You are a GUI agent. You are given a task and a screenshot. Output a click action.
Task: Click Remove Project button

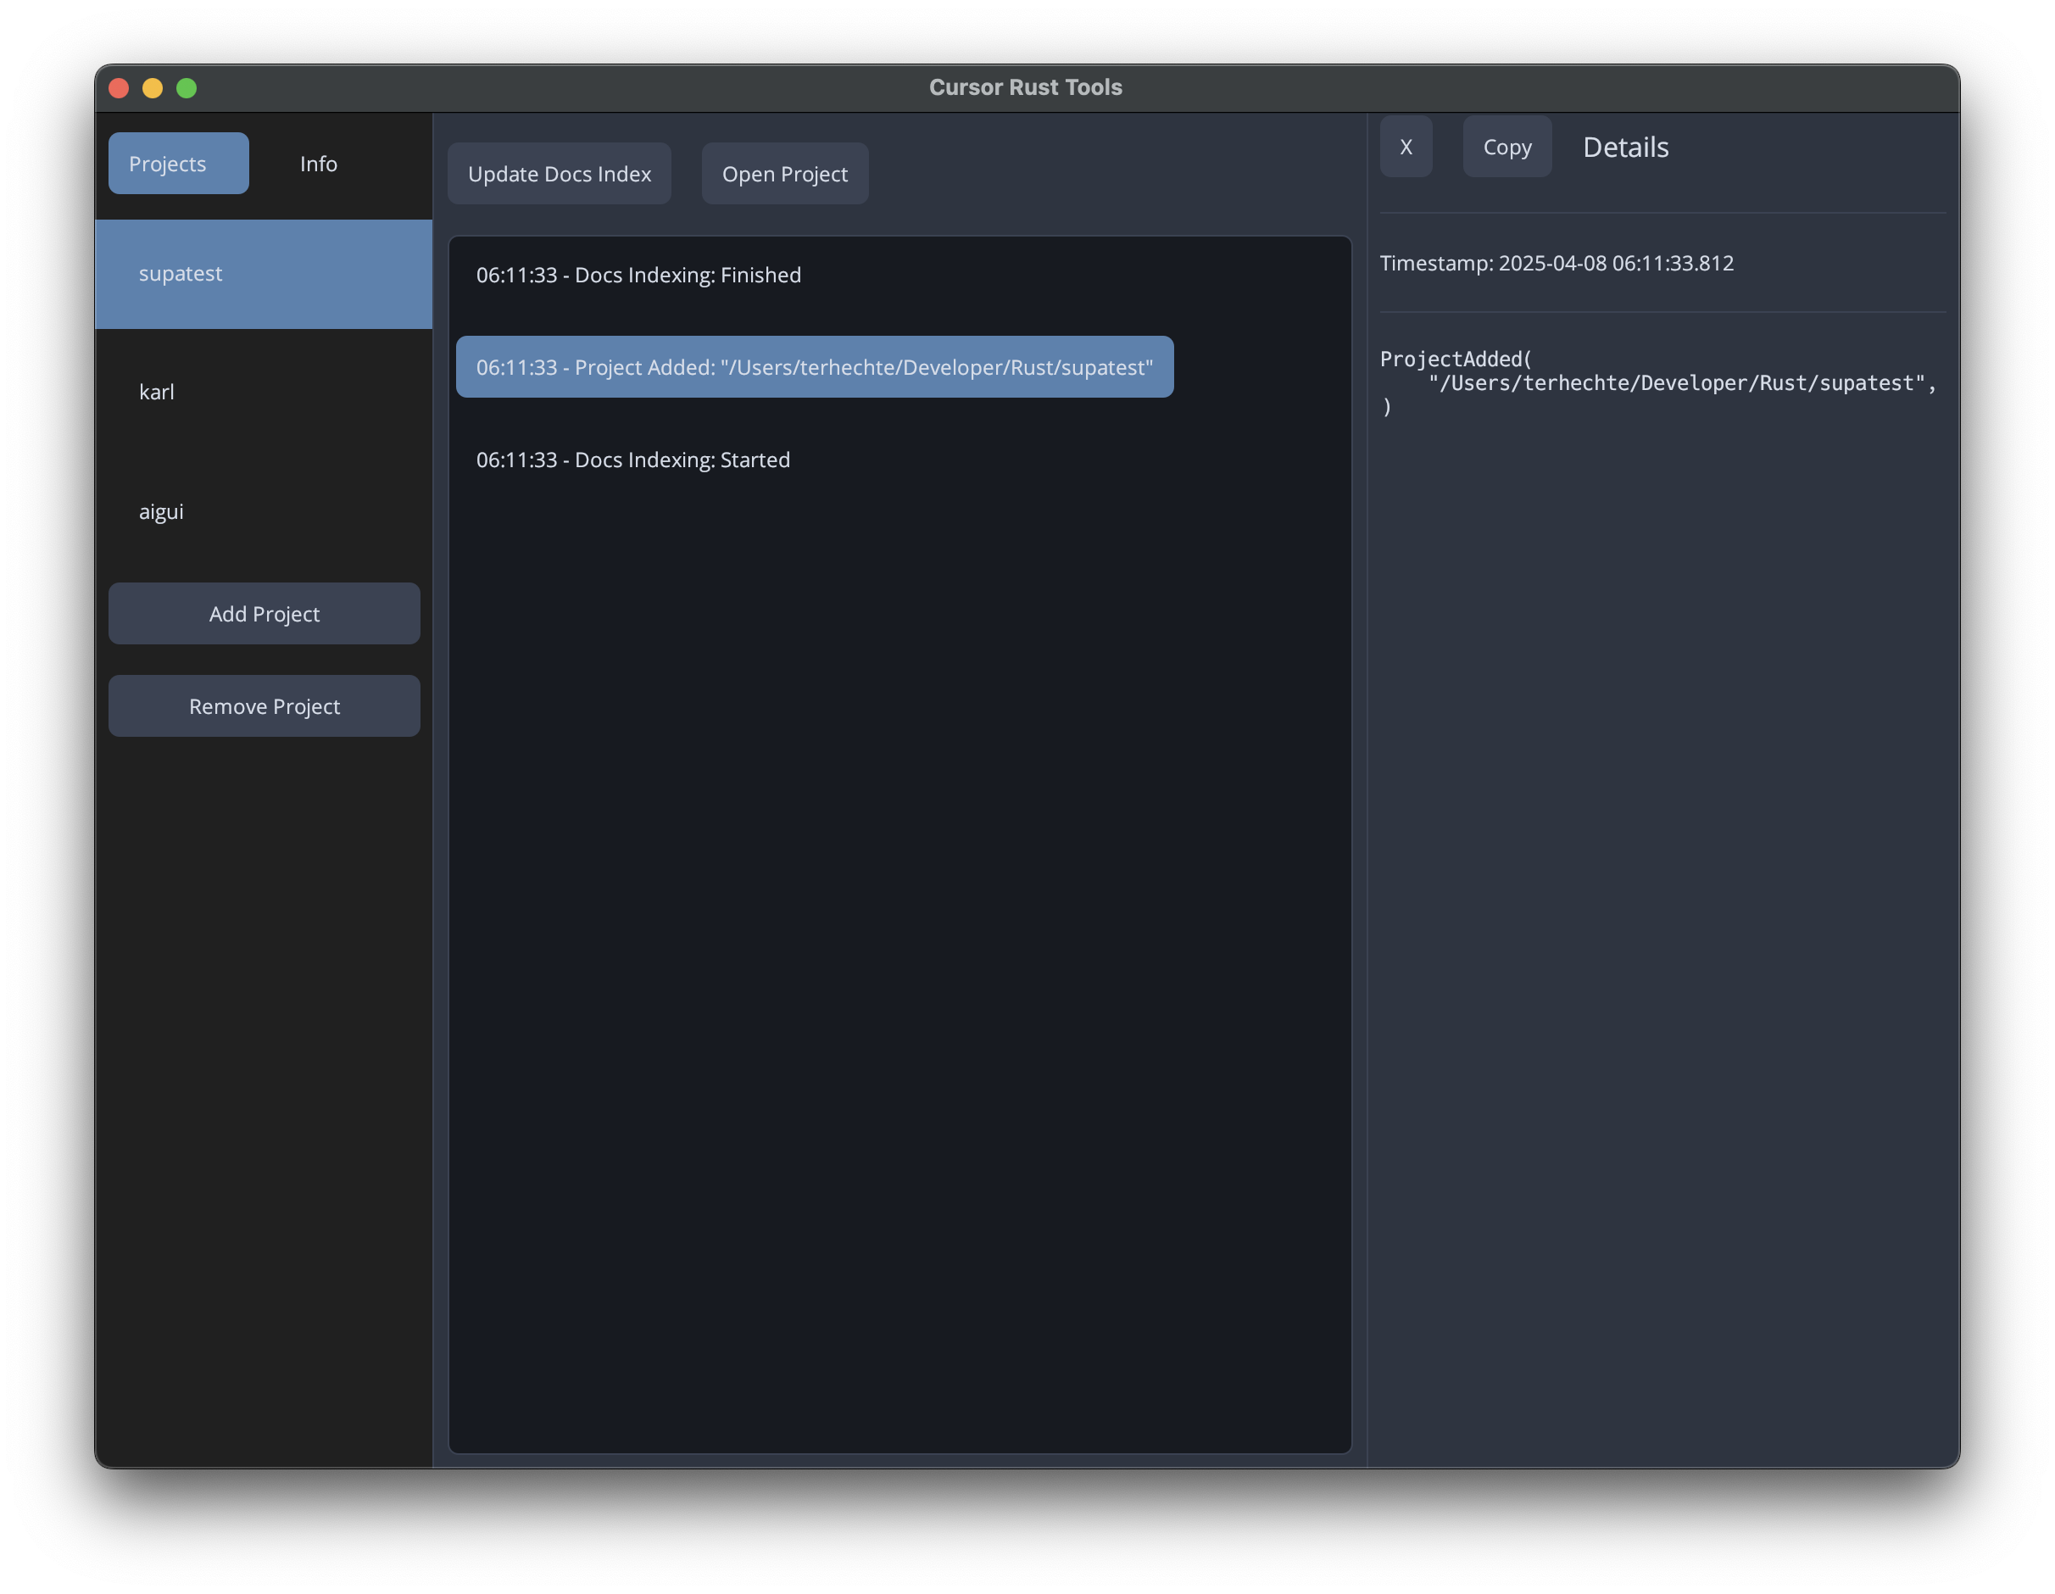264,706
